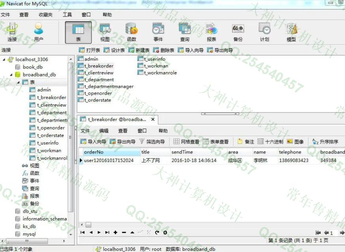Click the 十六进制 (Hex) button

pos(270,142)
